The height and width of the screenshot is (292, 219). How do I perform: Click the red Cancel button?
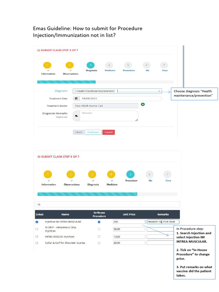pos(109,132)
